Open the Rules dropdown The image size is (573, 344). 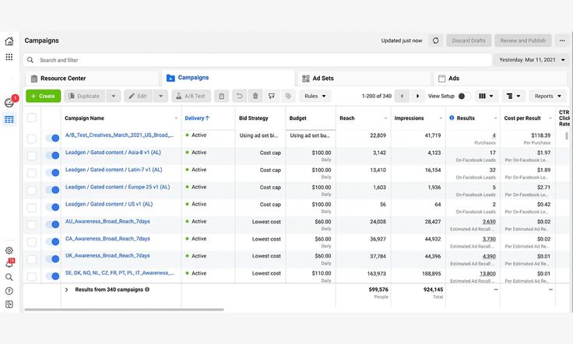315,96
